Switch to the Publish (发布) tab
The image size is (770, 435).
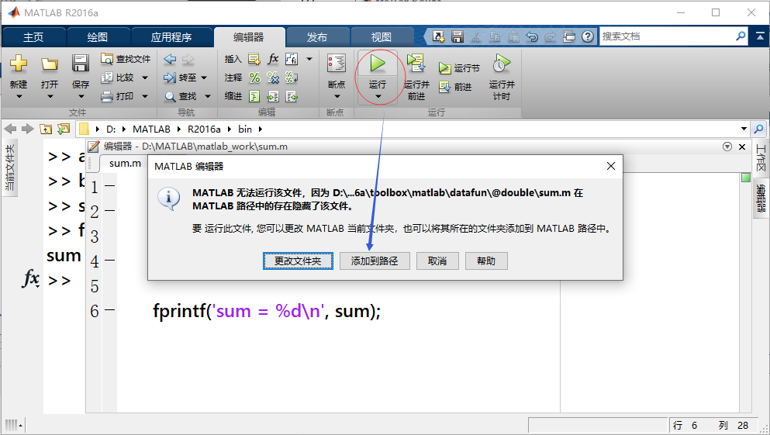(x=317, y=37)
